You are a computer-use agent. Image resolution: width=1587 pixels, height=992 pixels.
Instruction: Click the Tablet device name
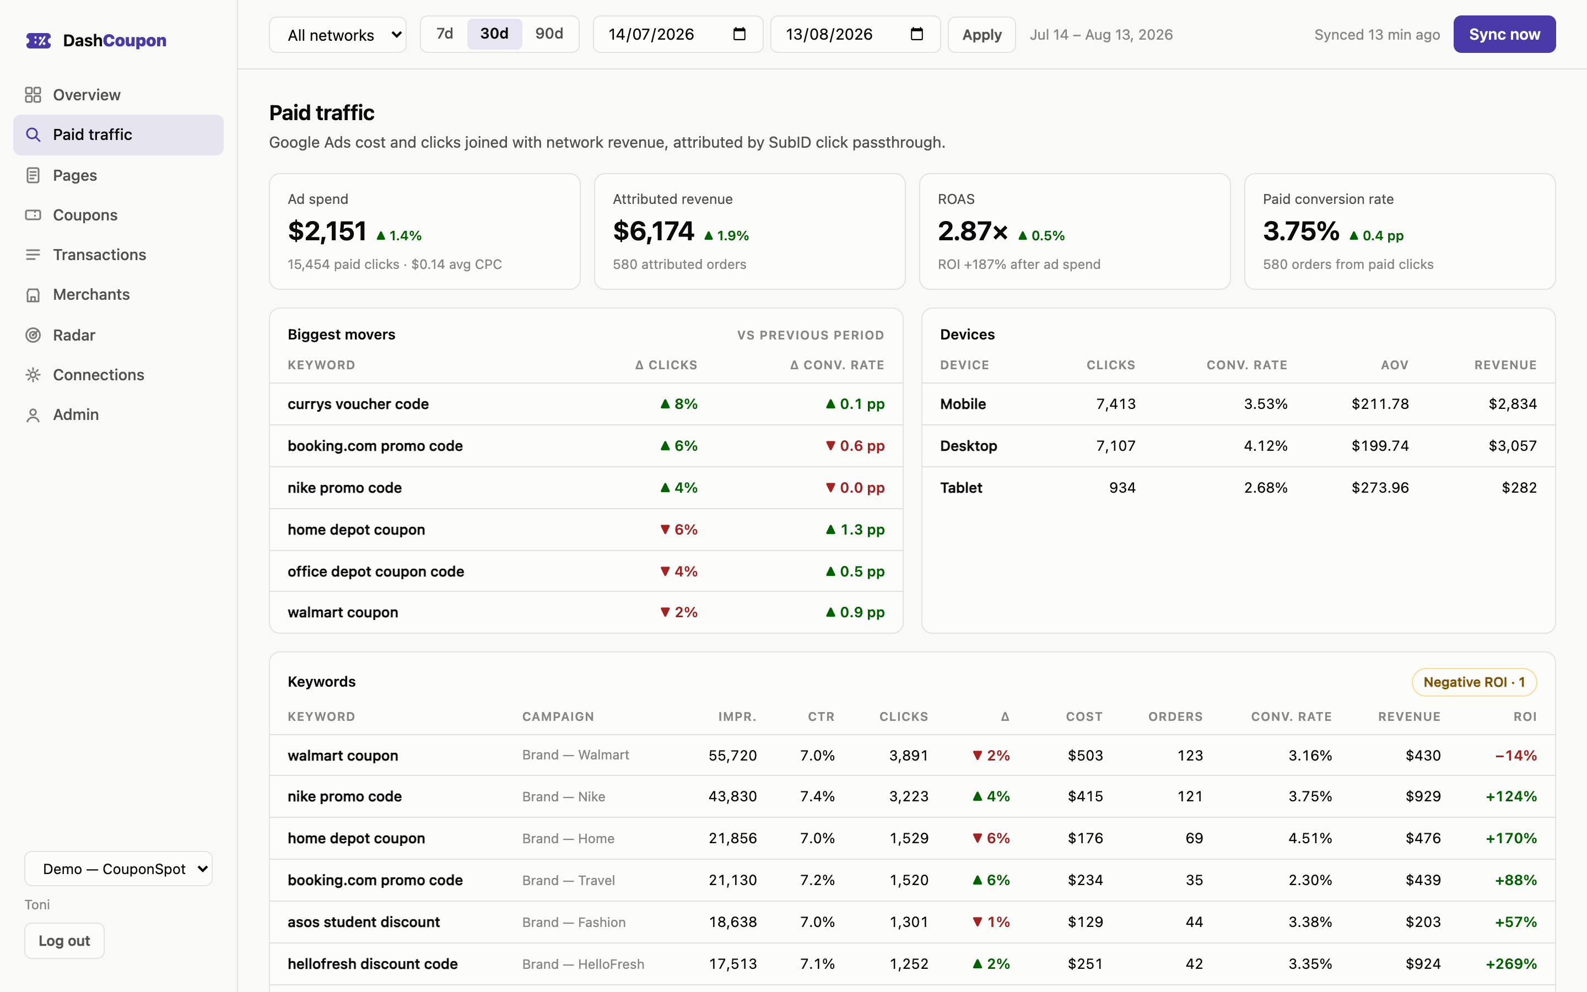point(960,488)
